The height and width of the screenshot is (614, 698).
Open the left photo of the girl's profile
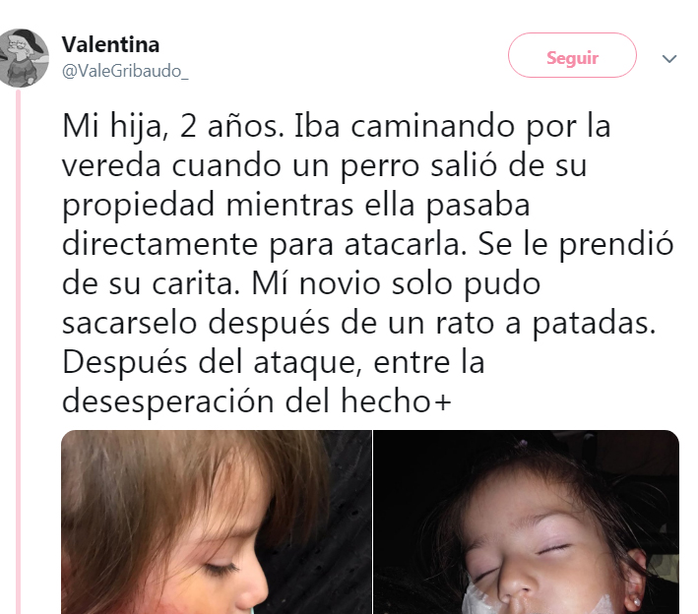click(217, 522)
